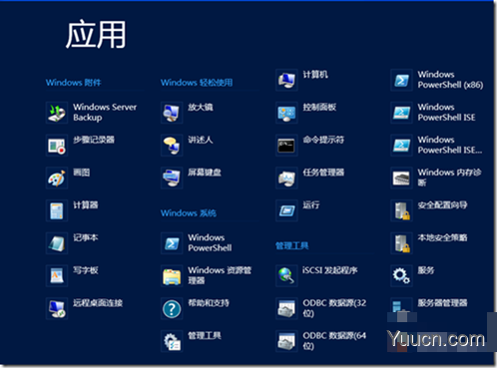Open the Windows Server Backup app icon
Screen dimensions: 497x368
[x=57, y=113]
